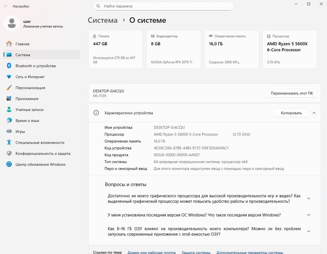The width and height of the screenshot is (327, 254).
Task: Click the search magnifier icon
Action: [98, 6]
